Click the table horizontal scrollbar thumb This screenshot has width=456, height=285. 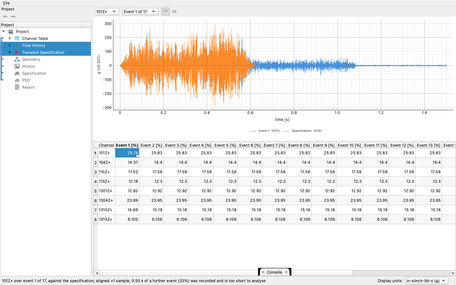(x=226, y=273)
